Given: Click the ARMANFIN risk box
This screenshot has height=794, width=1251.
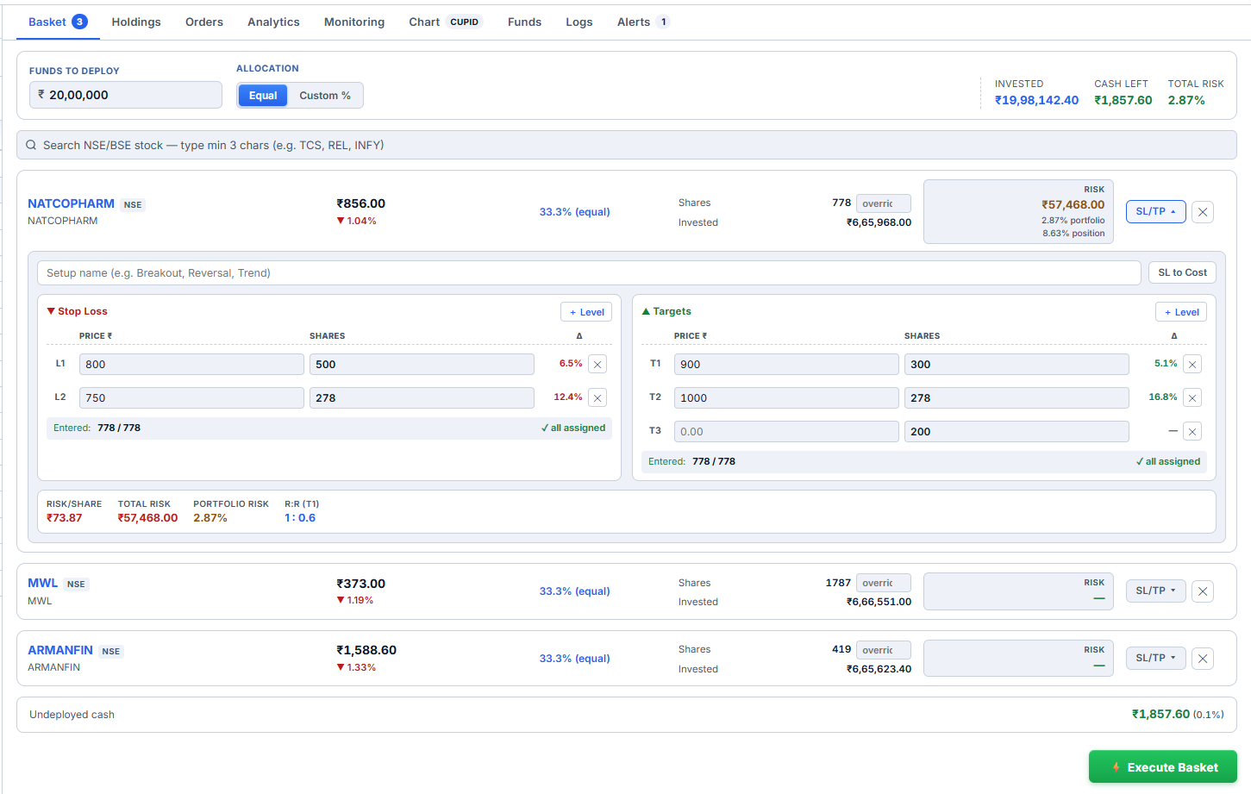Looking at the screenshot, I should (1018, 659).
